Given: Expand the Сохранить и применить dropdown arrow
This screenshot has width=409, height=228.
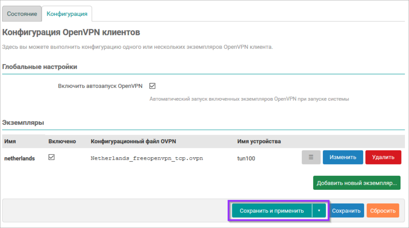Looking at the screenshot, I should 319,210.
